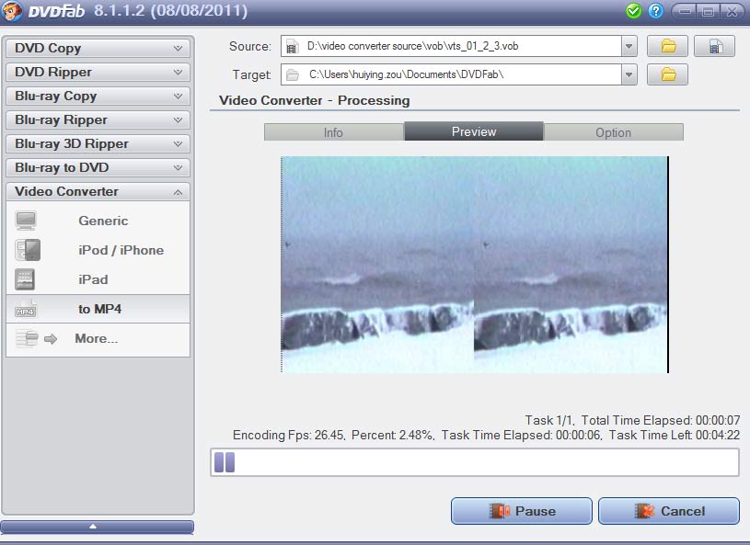The image size is (750, 545).
Task: Click the Generic monitor icon
Action: click(x=26, y=221)
